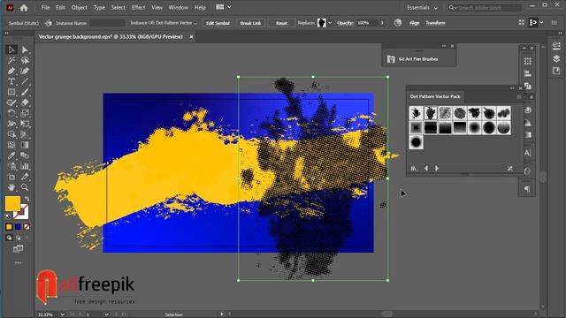
Task: Choose the Curvature tool
Action: coord(25,71)
